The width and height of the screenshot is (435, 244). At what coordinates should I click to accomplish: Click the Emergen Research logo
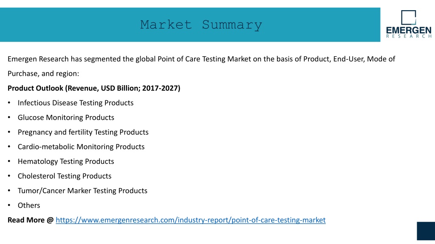click(409, 24)
